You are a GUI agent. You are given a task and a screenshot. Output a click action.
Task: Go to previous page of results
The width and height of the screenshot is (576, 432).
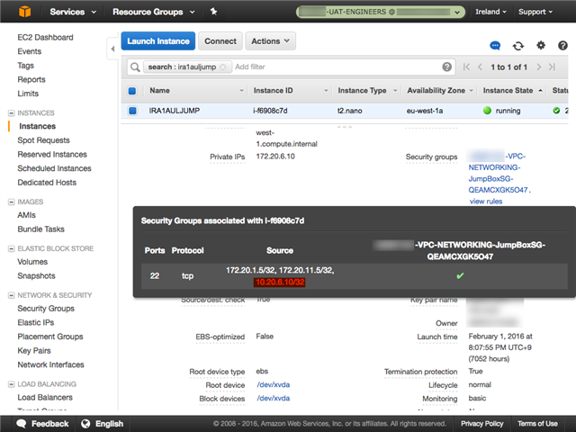click(x=480, y=67)
